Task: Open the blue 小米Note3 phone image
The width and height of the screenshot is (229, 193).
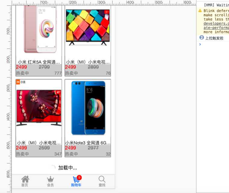Action: 88,108
